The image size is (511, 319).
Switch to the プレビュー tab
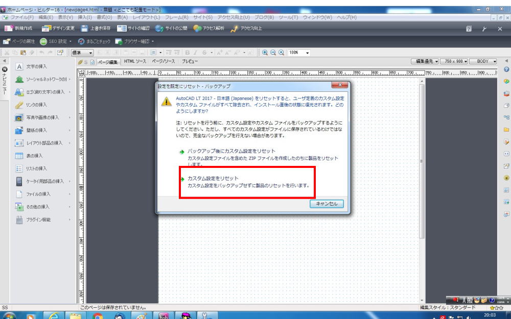[x=190, y=61]
